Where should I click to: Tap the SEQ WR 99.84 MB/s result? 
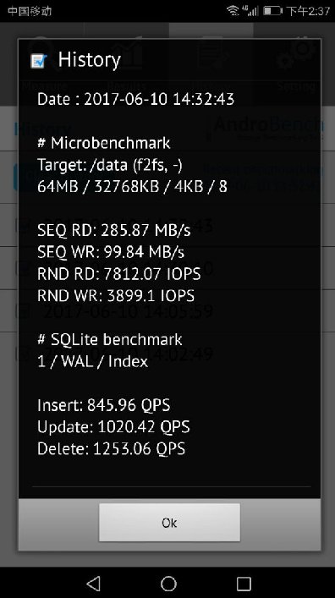pyautogui.click(x=111, y=252)
